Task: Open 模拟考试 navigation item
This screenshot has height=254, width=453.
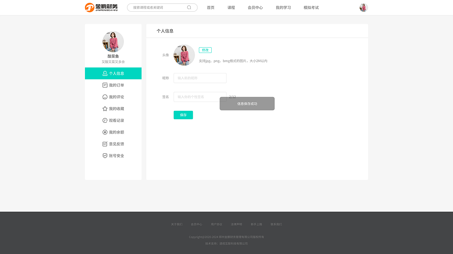Action: click(x=311, y=7)
